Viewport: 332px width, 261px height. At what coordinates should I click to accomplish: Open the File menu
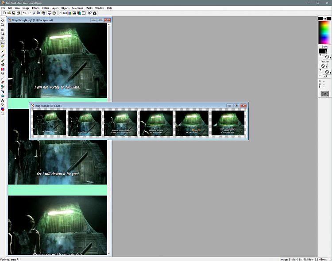click(x=3, y=8)
